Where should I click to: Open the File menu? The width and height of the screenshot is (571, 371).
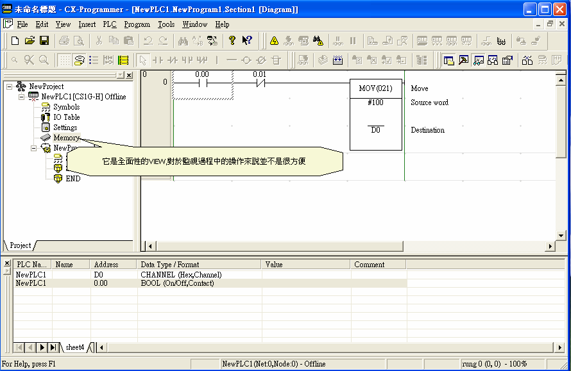[22, 24]
